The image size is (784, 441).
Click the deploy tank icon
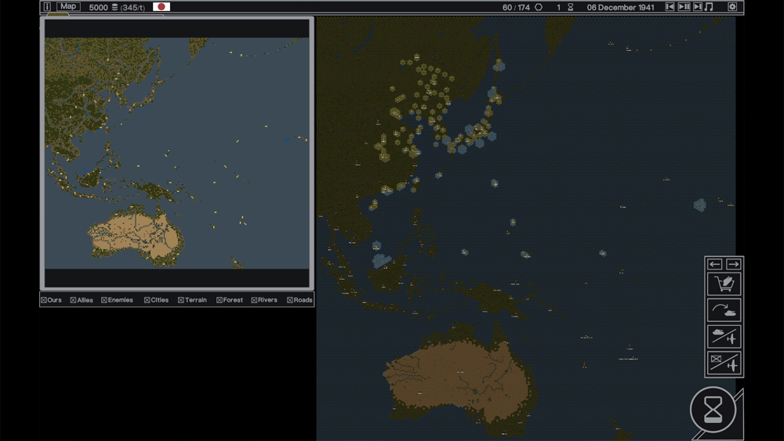tap(724, 310)
